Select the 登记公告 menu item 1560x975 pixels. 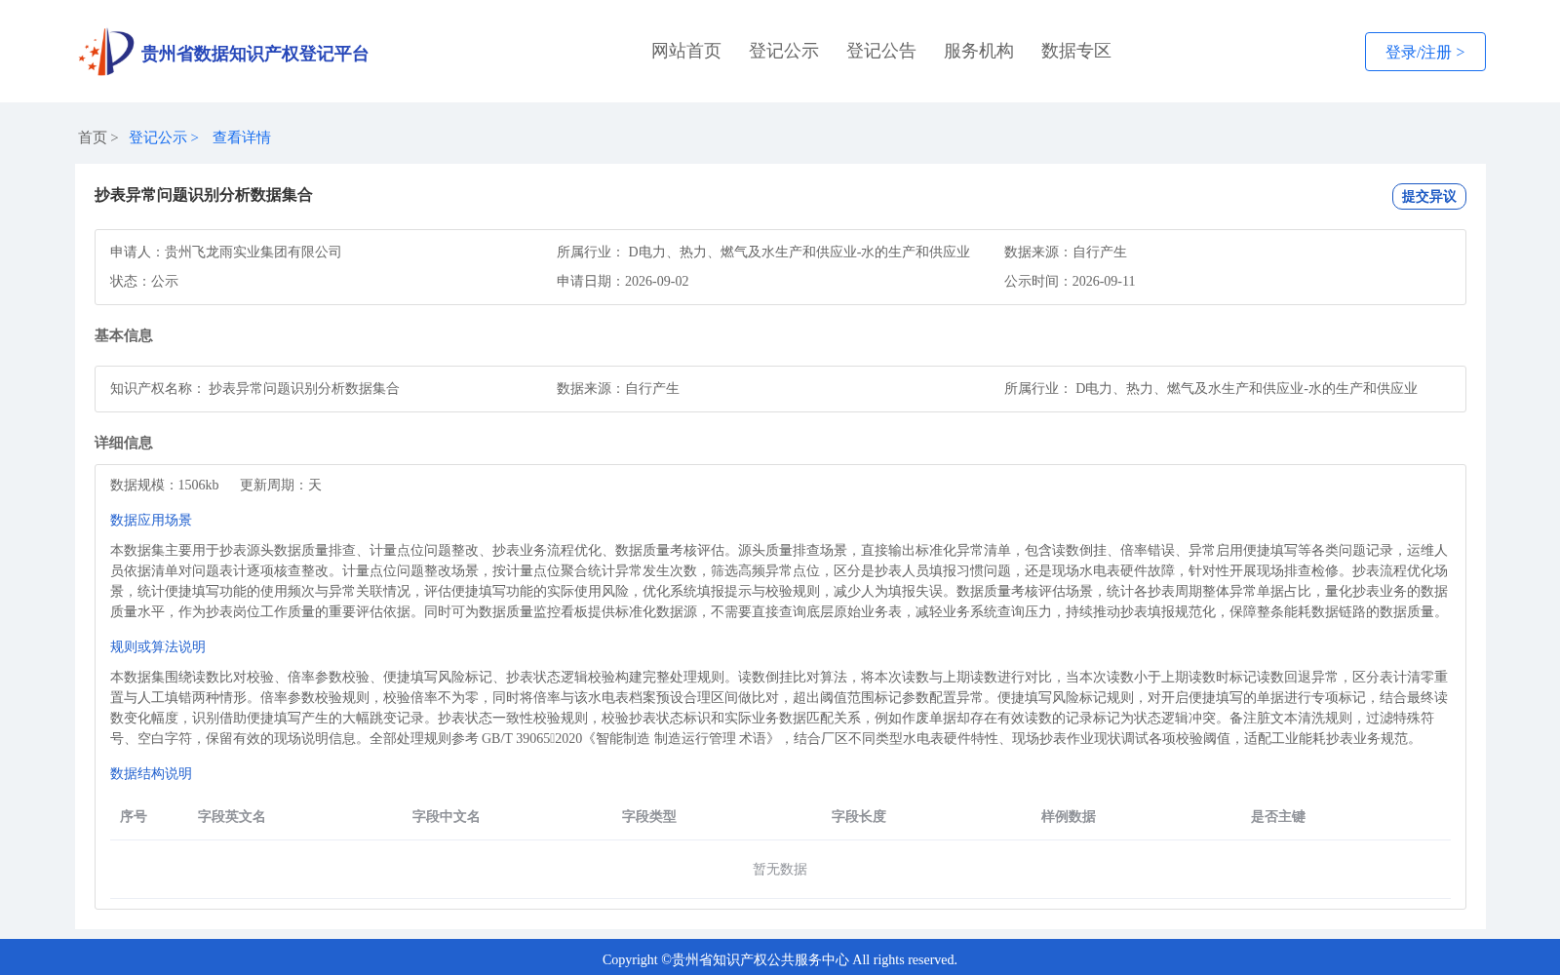(881, 51)
